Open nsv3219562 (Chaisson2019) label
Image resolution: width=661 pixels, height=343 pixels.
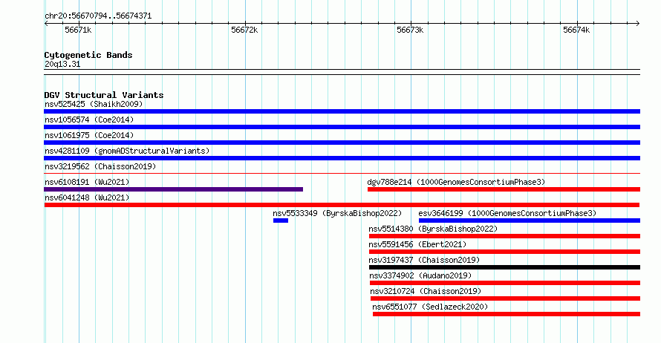click(100, 166)
